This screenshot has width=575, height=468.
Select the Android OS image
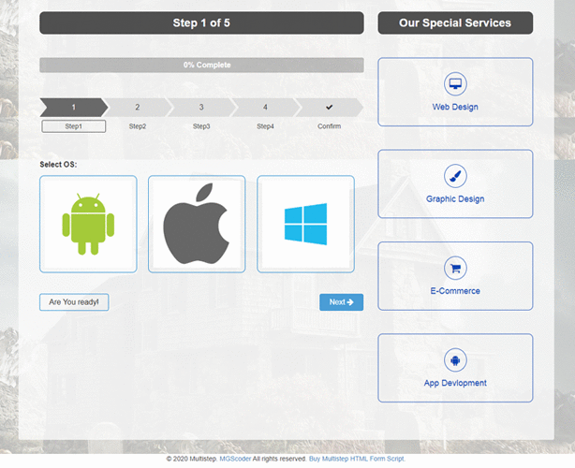pos(88,224)
